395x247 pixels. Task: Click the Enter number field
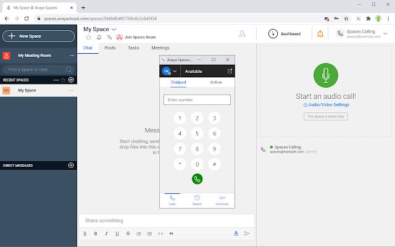197,100
